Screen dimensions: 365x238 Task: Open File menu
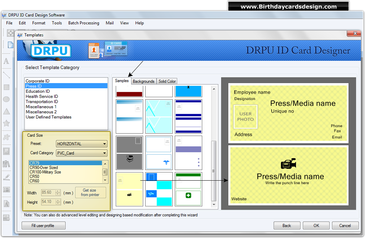[9, 23]
